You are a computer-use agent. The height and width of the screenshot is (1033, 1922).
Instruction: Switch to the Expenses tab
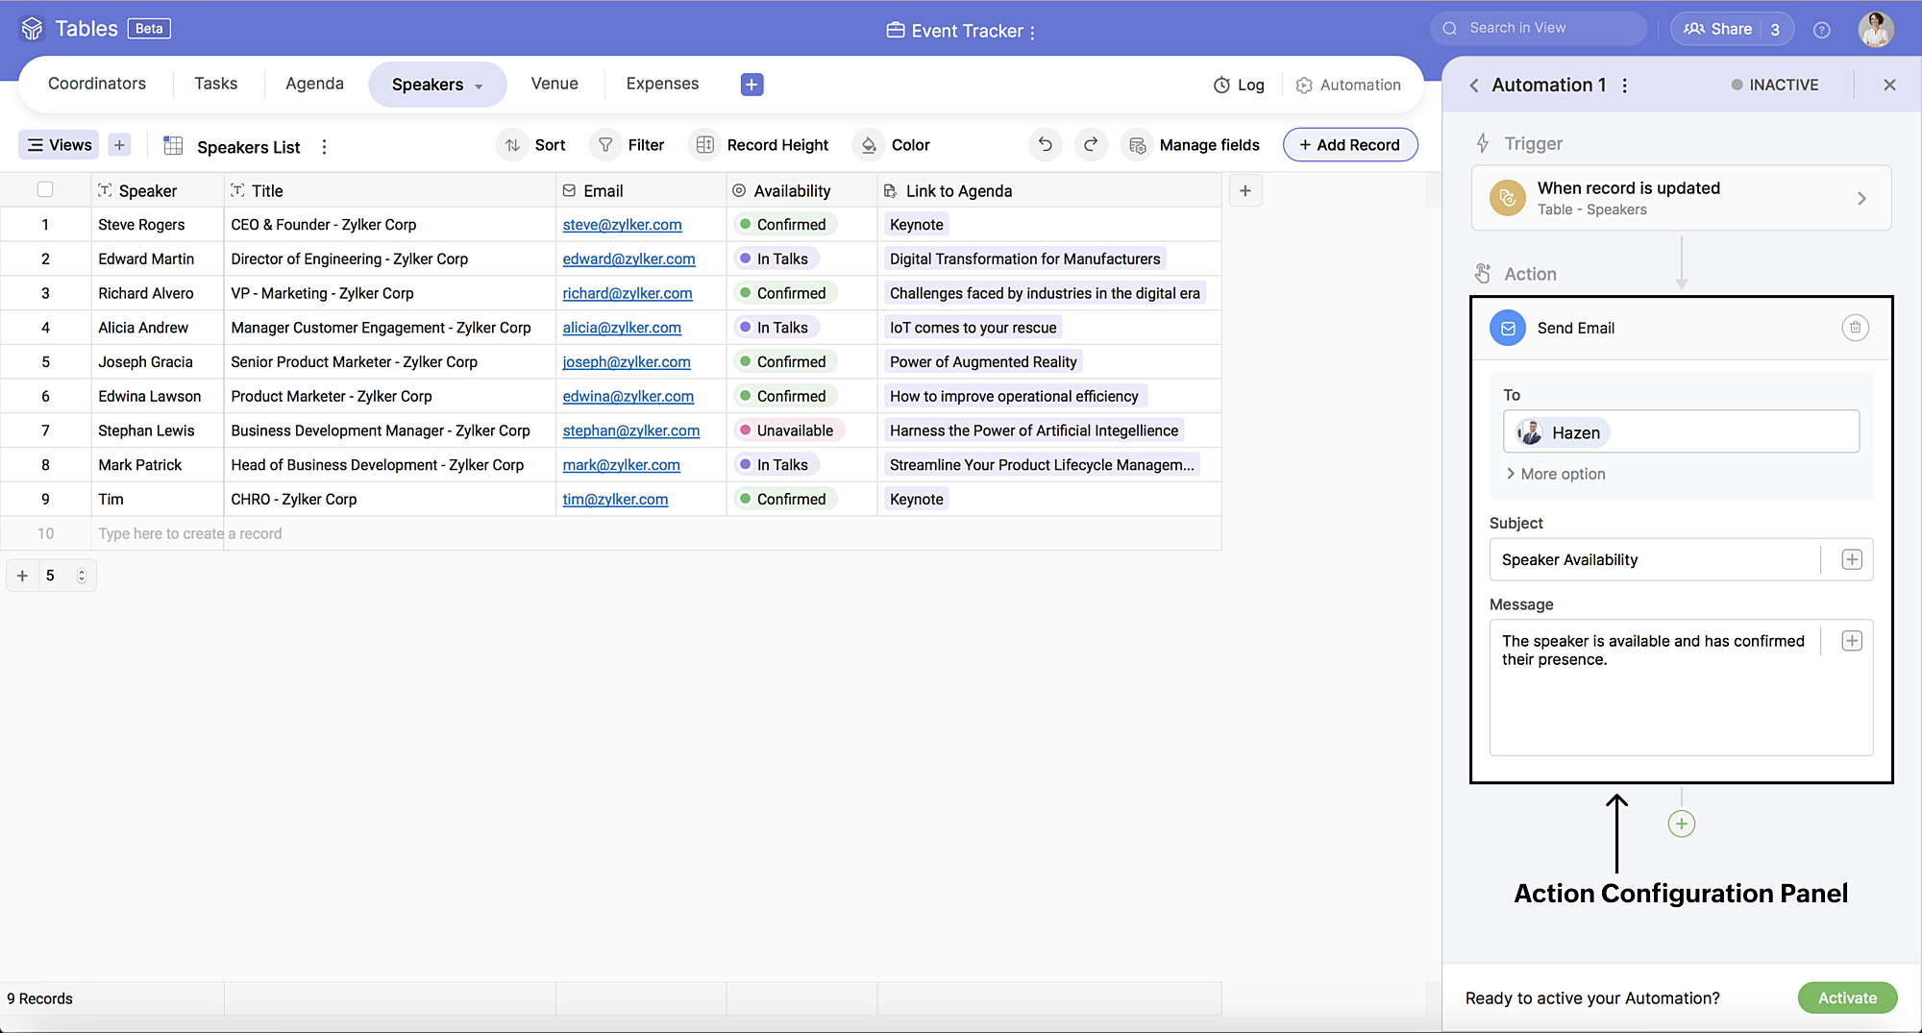click(662, 84)
